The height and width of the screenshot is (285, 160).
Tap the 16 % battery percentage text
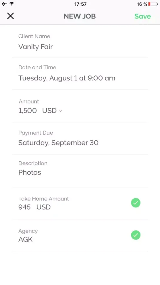(142, 4)
